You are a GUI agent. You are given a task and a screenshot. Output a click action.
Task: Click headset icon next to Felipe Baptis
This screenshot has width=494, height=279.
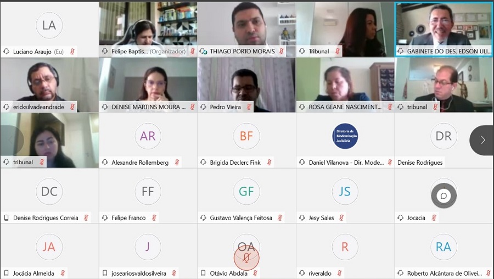[105, 52]
